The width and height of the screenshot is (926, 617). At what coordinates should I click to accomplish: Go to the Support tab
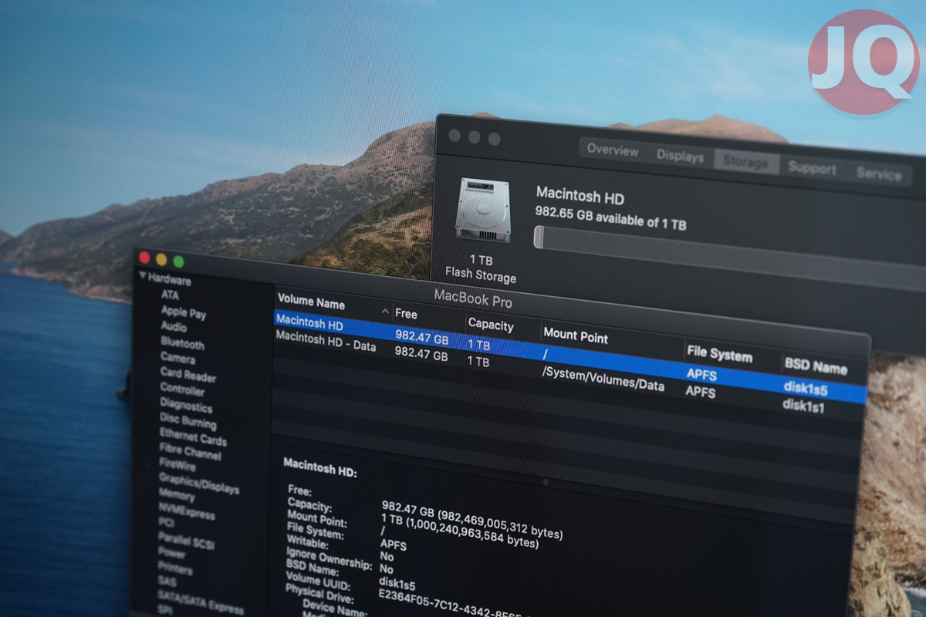pyautogui.click(x=812, y=169)
